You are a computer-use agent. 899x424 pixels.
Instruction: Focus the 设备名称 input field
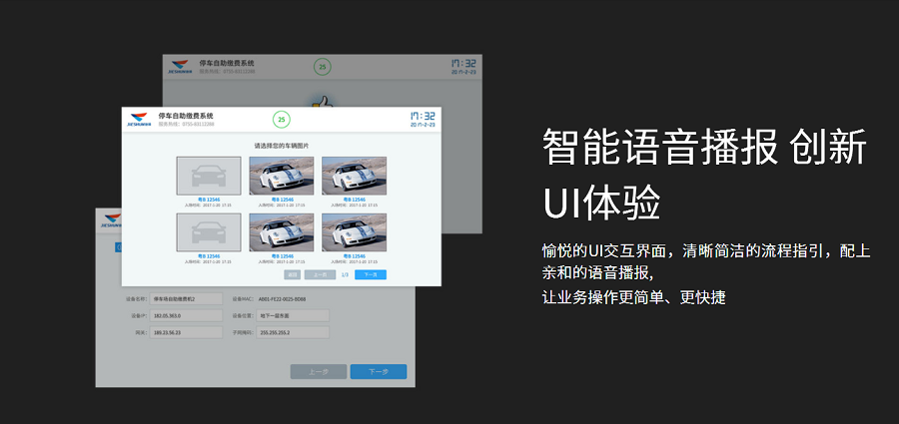click(186, 299)
